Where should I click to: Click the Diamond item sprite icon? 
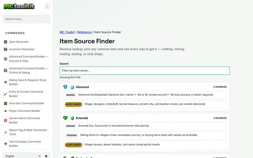click(72, 87)
